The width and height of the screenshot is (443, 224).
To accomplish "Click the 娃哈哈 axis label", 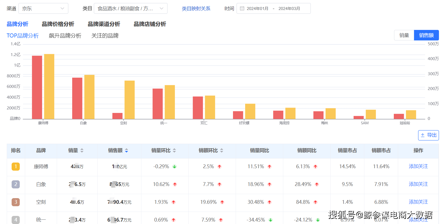I will pos(405,123).
